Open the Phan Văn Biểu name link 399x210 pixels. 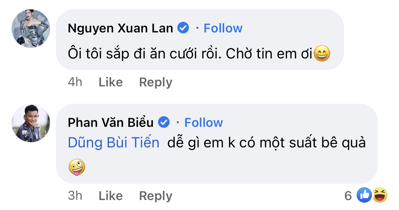click(111, 122)
